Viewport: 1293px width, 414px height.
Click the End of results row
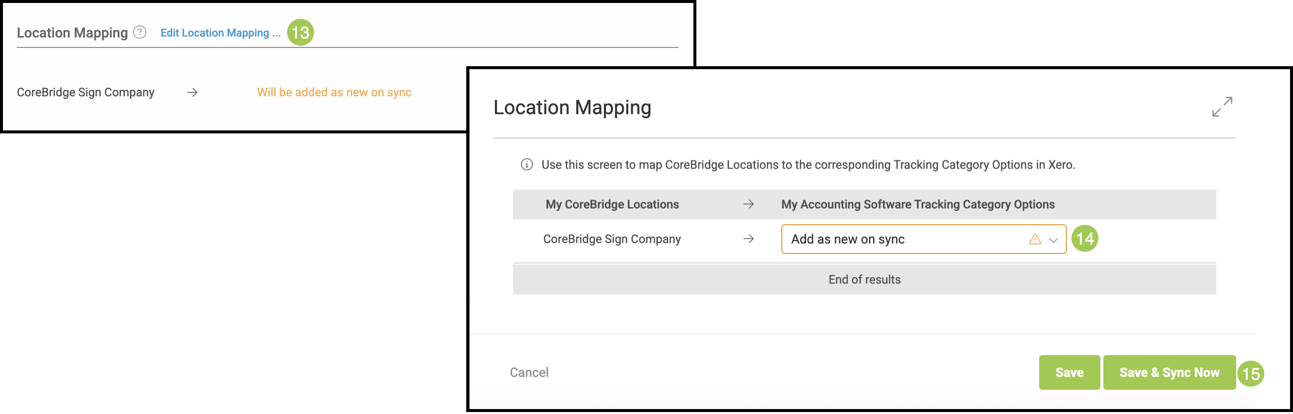coord(864,280)
